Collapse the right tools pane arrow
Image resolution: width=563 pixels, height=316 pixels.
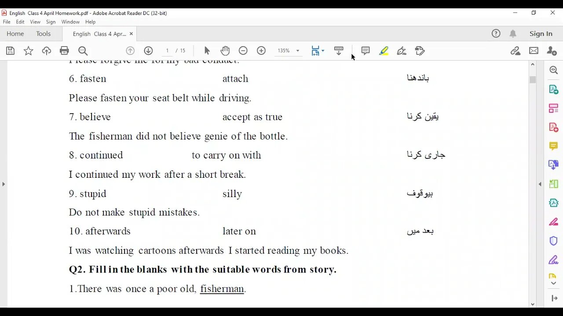540,184
